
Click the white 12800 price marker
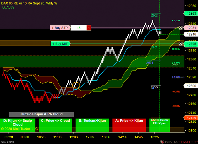(x=190, y=86)
